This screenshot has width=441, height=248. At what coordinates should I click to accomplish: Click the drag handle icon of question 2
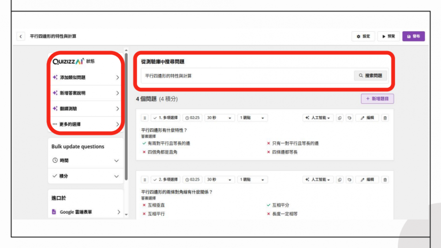point(144,180)
